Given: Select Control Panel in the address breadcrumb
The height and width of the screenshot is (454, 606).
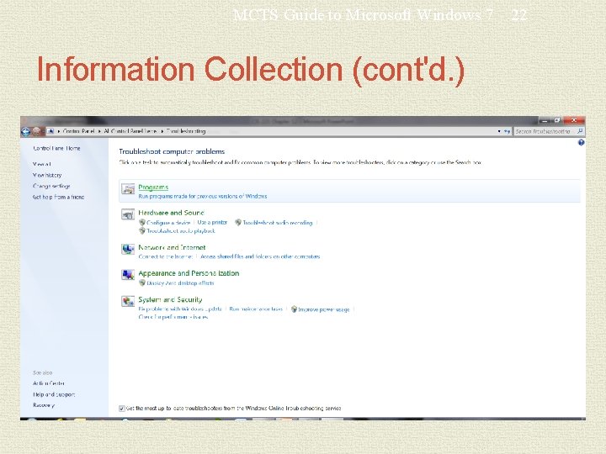Looking at the screenshot, I should click(78, 131).
